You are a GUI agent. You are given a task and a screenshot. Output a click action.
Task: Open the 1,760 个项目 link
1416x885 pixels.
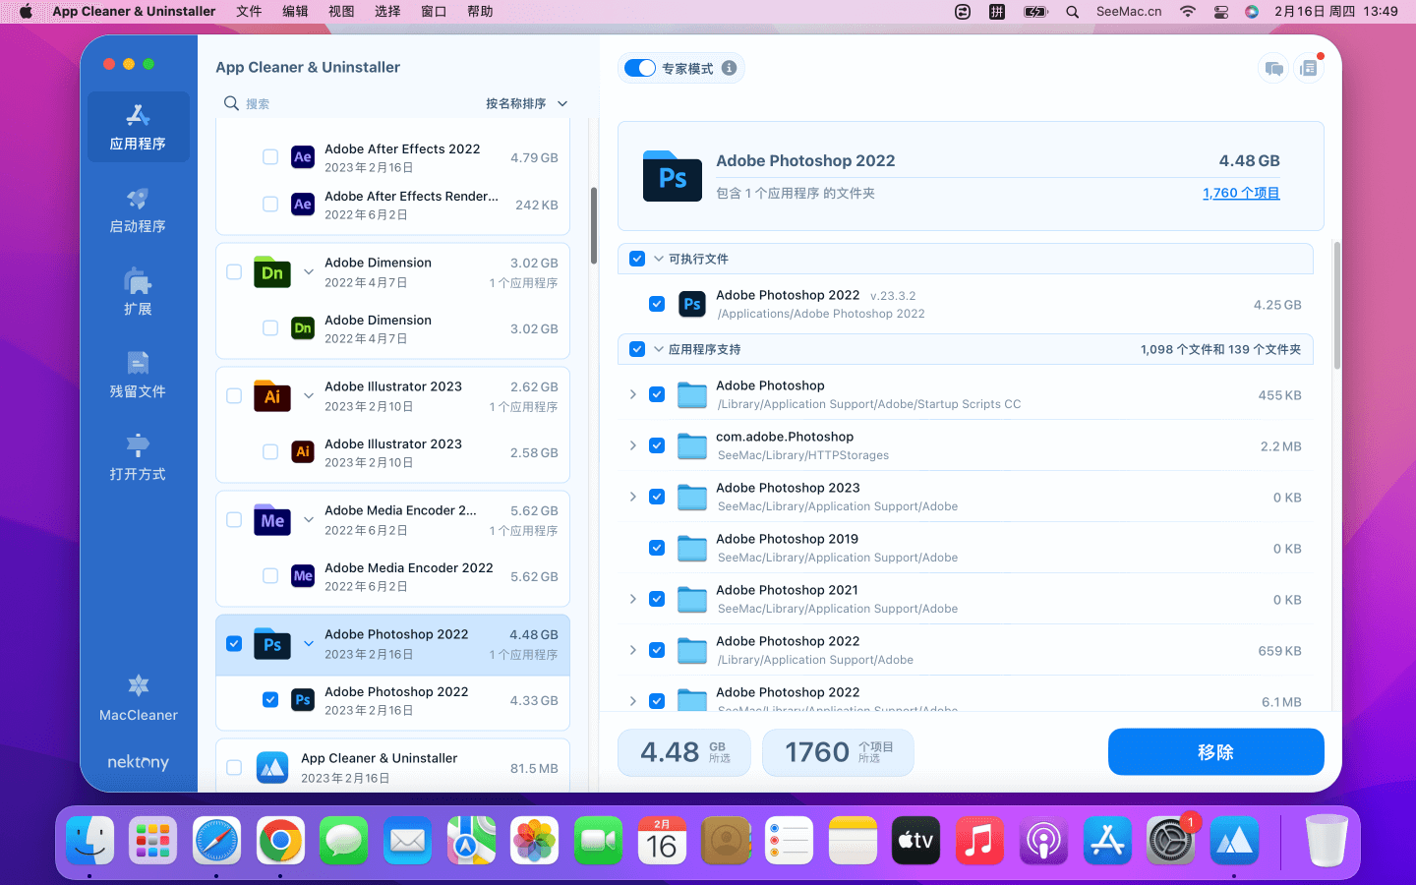(x=1241, y=193)
